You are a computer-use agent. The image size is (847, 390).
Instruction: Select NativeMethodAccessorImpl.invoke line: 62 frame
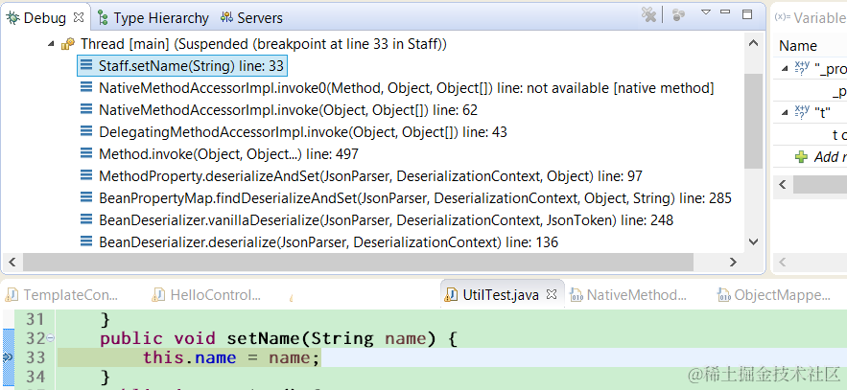(288, 110)
